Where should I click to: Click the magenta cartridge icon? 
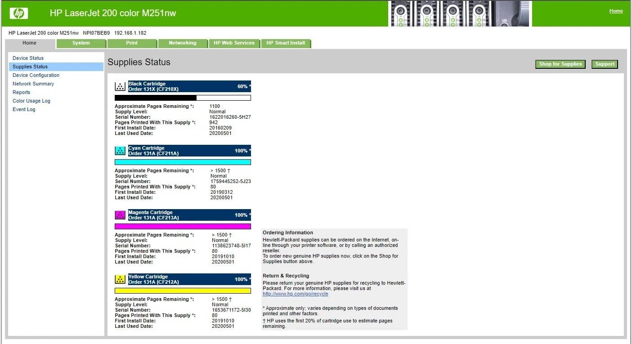(120, 215)
